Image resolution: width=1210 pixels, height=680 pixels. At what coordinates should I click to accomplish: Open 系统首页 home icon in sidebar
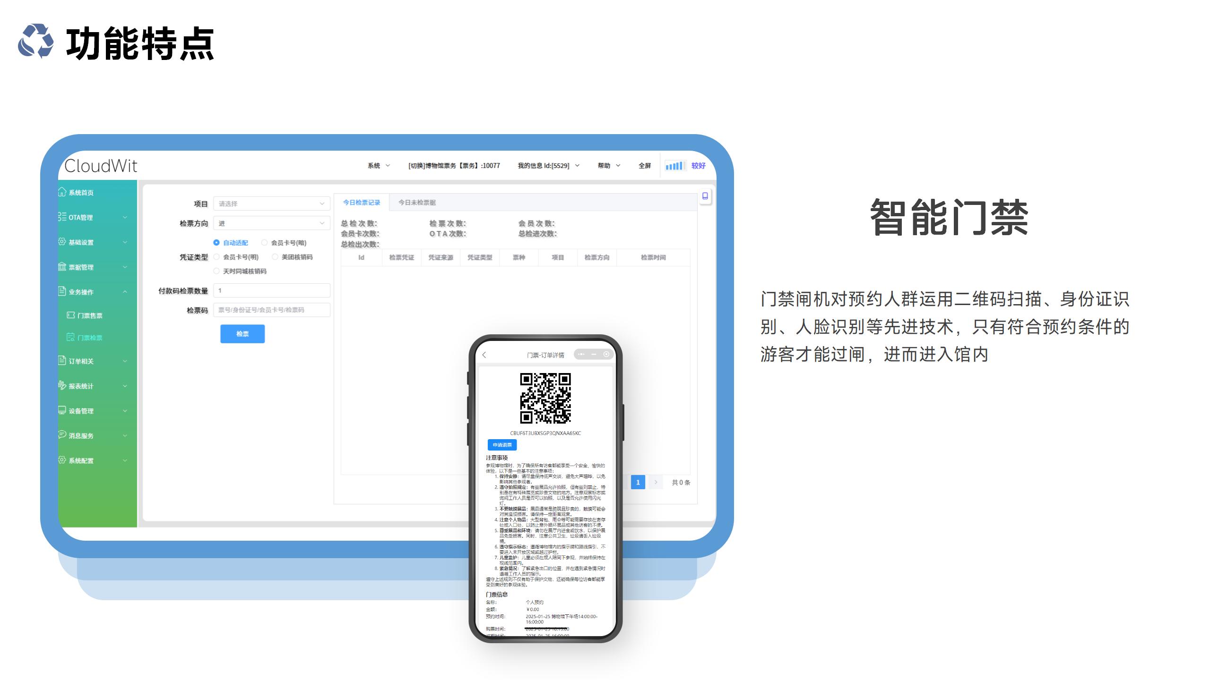pyautogui.click(x=62, y=192)
